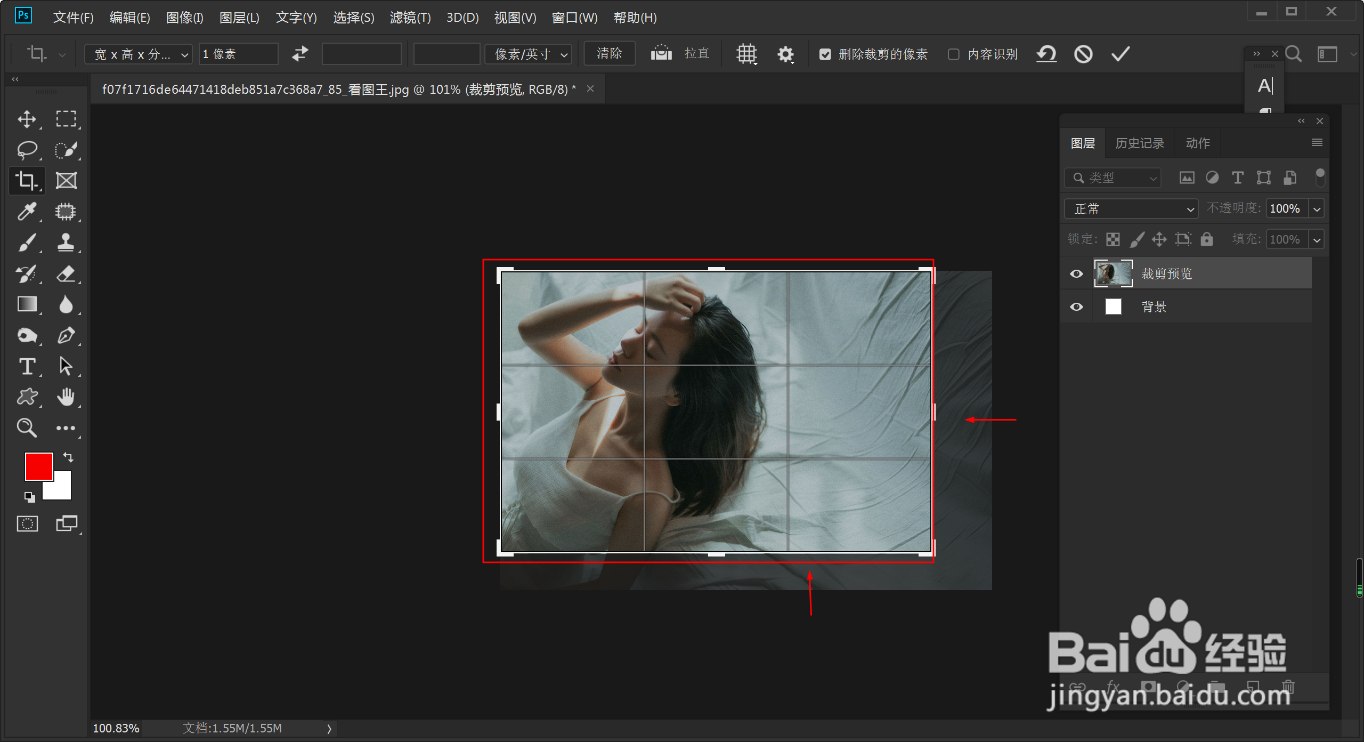Select the Lasso tool
The height and width of the screenshot is (742, 1364).
pos(27,150)
